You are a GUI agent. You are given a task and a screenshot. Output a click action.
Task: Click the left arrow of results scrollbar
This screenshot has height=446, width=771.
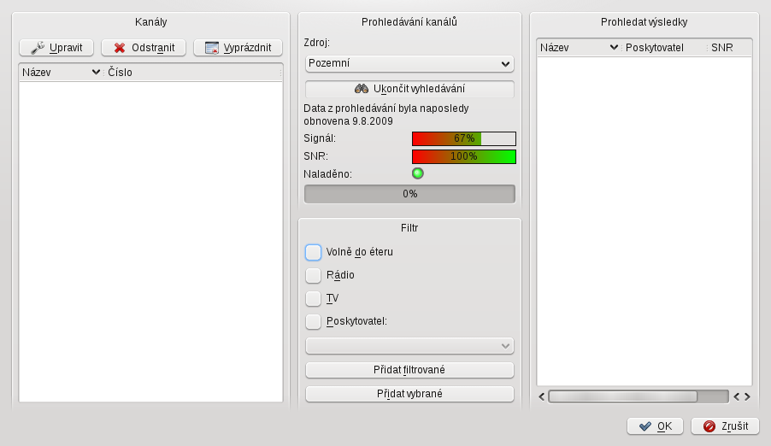click(541, 396)
